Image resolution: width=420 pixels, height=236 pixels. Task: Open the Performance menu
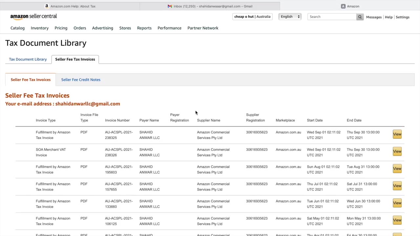pos(169,28)
